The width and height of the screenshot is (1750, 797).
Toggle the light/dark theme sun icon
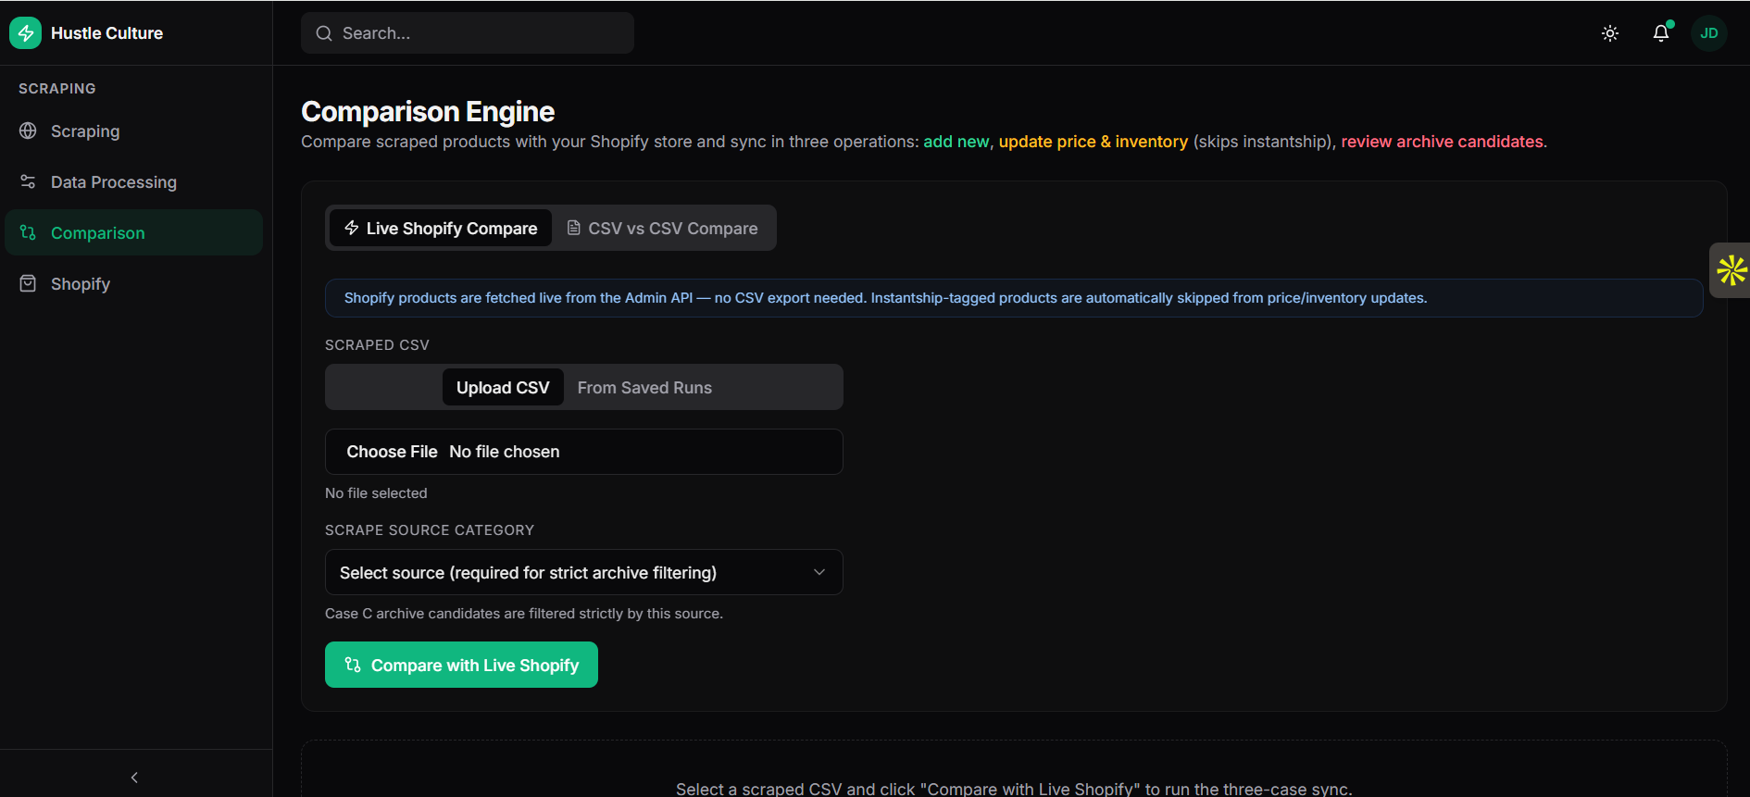(1610, 33)
